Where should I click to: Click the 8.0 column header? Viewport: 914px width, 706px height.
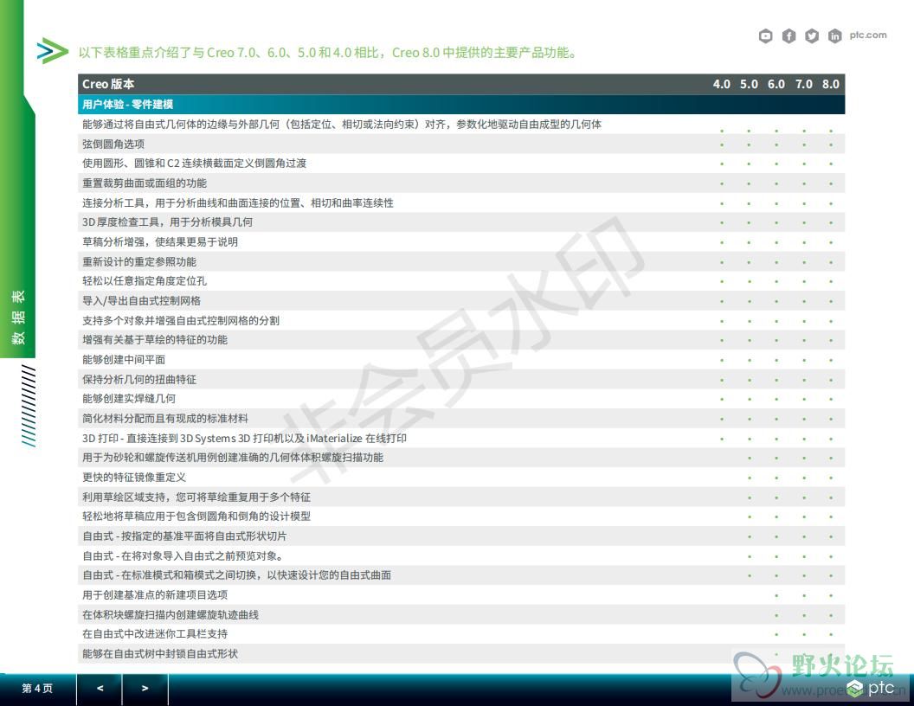831,84
